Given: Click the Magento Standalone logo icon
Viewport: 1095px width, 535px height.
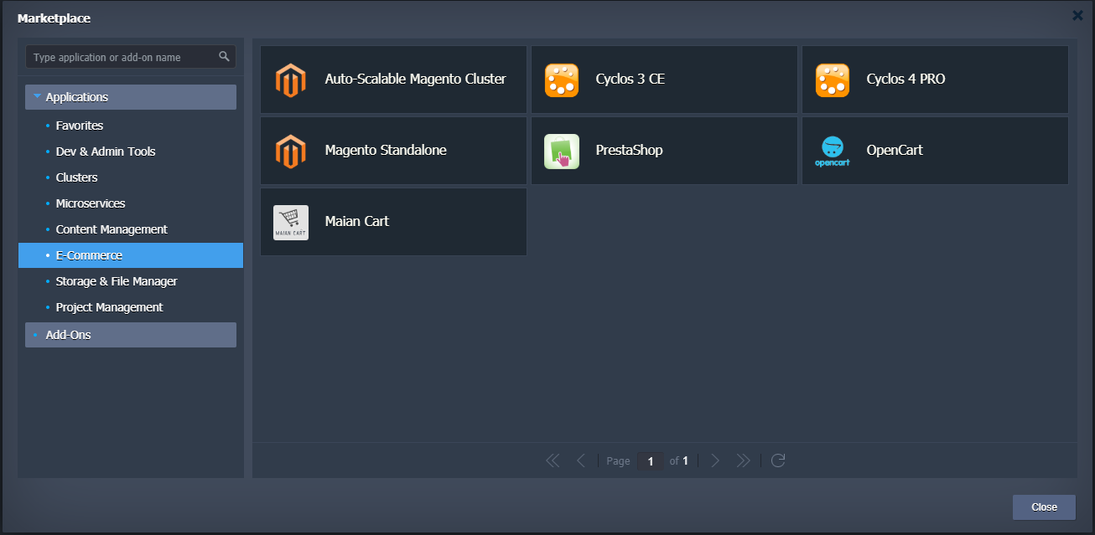Looking at the screenshot, I should [x=290, y=151].
